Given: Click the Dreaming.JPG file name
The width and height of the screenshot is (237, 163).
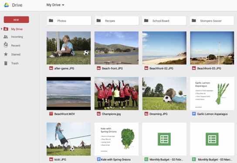Looking at the screenshot, I should pos(159,114).
